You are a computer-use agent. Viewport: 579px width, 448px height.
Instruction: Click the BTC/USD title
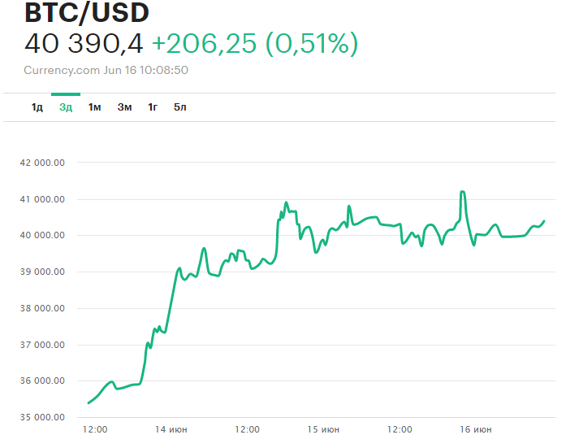[88, 13]
